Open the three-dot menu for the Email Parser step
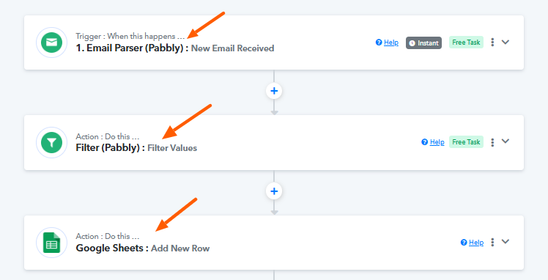548x280 pixels. tap(492, 43)
